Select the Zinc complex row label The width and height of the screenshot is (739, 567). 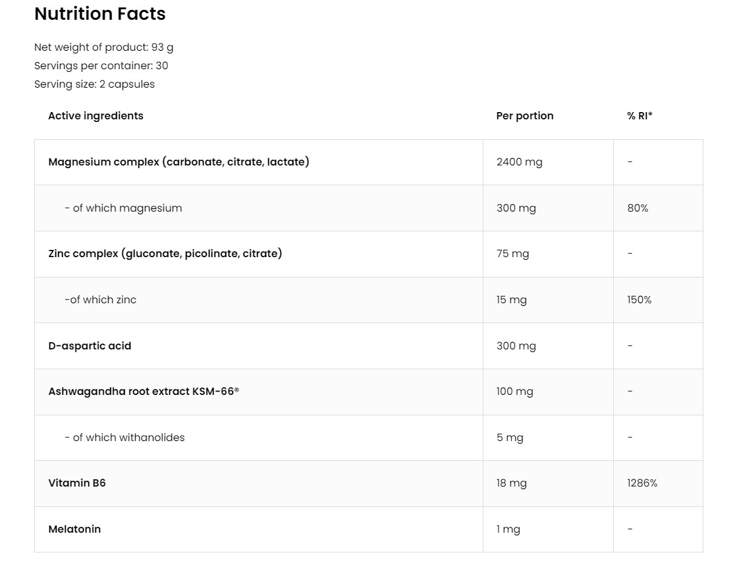[x=165, y=254]
